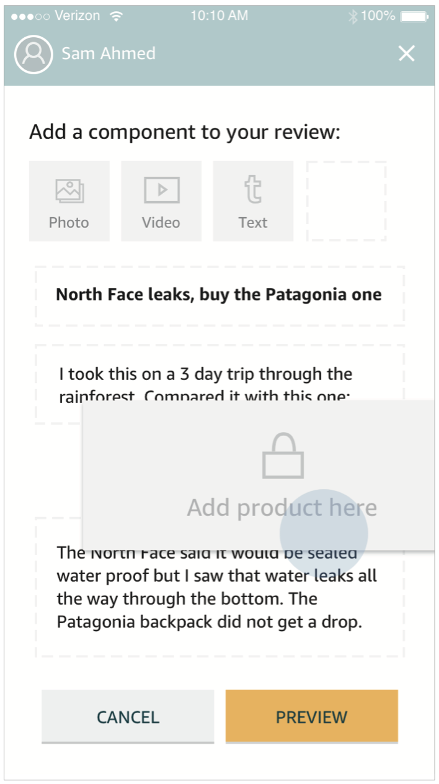Edit the review title about North Face
The image size is (439, 784).
pyautogui.click(x=219, y=295)
